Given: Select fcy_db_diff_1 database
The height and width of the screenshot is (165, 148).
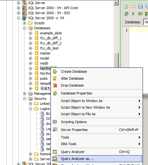Looking at the screenshot, I should pyautogui.click(x=51, y=38).
